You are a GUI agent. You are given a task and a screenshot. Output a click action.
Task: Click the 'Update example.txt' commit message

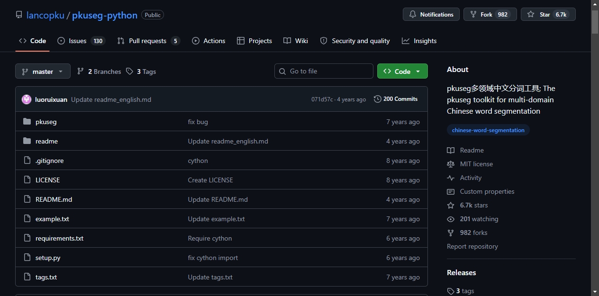(216, 219)
